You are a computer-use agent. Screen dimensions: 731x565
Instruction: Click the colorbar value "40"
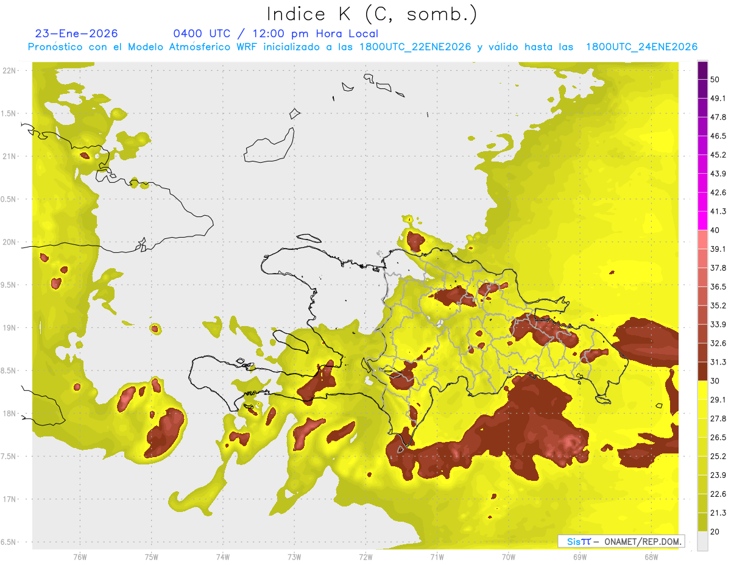pos(715,230)
